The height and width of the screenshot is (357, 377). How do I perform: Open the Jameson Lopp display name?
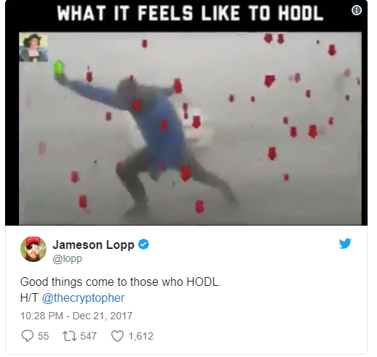(x=94, y=245)
